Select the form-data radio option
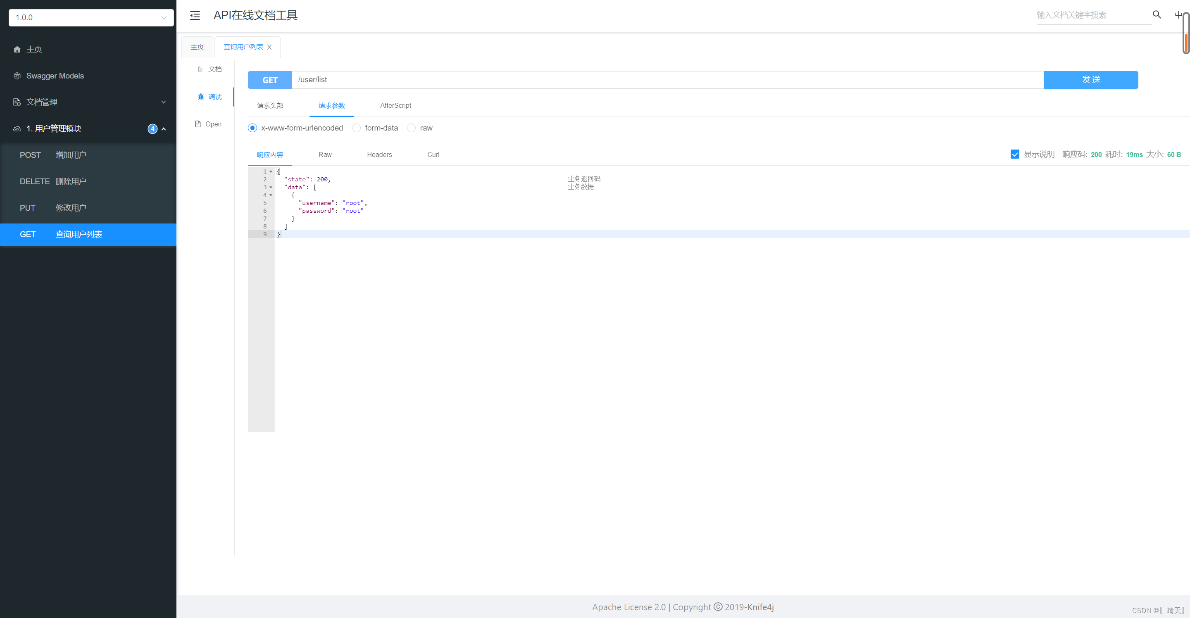1190x618 pixels. click(356, 128)
